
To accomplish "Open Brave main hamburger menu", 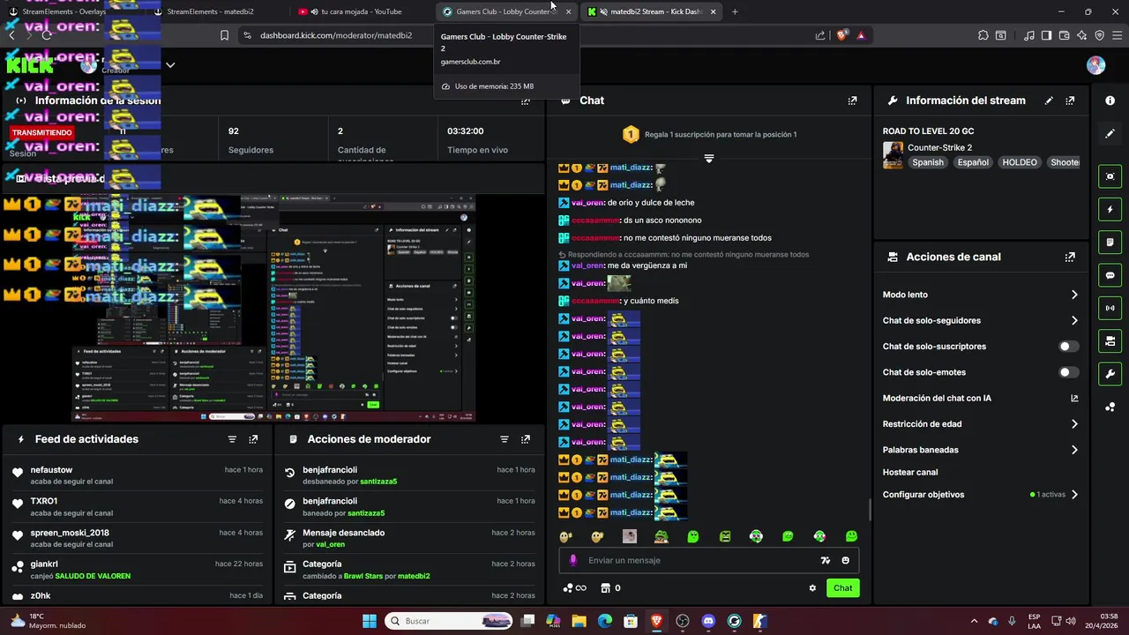I will click(1118, 35).
